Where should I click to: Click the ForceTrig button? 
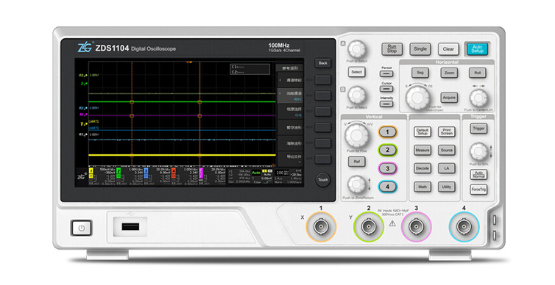pyautogui.click(x=478, y=190)
